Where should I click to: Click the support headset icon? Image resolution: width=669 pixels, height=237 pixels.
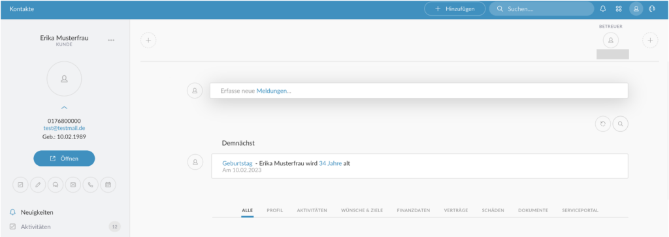(651, 9)
